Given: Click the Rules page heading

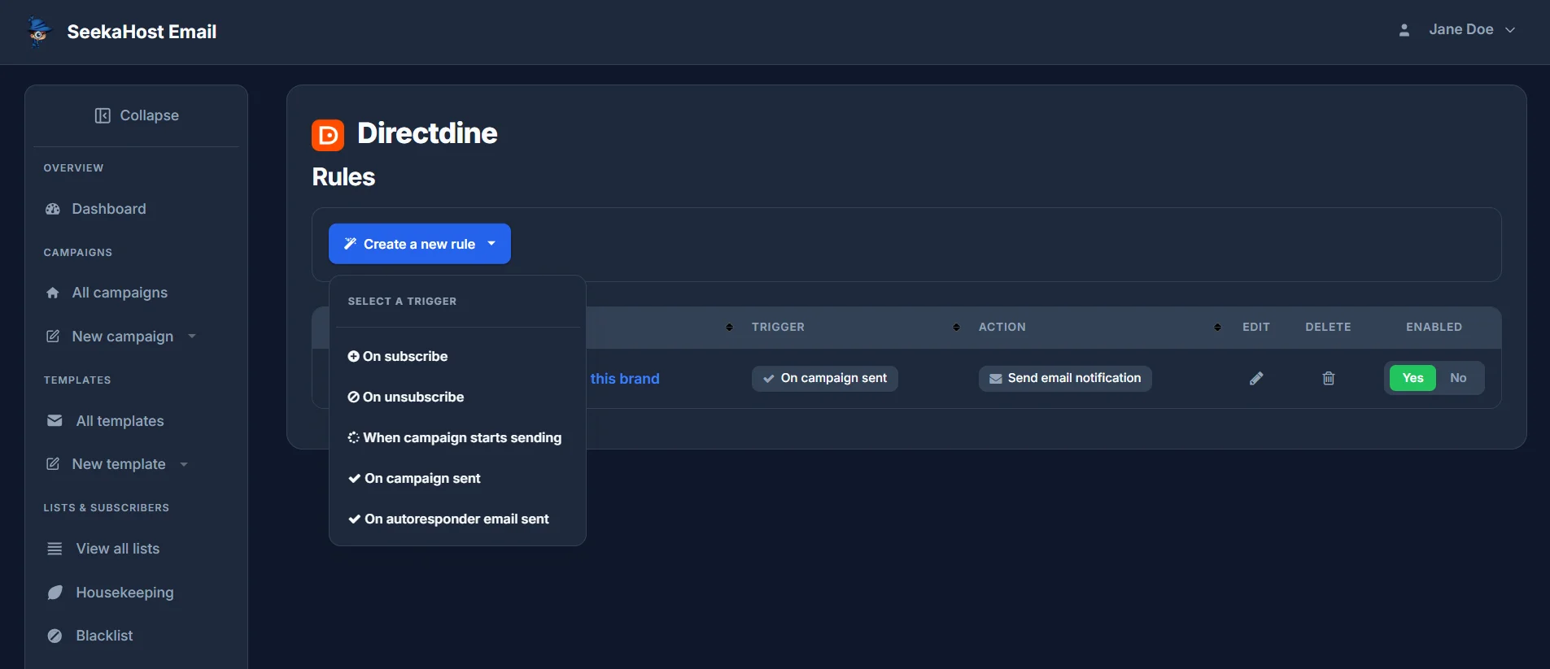Looking at the screenshot, I should click(x=343, y=176).
